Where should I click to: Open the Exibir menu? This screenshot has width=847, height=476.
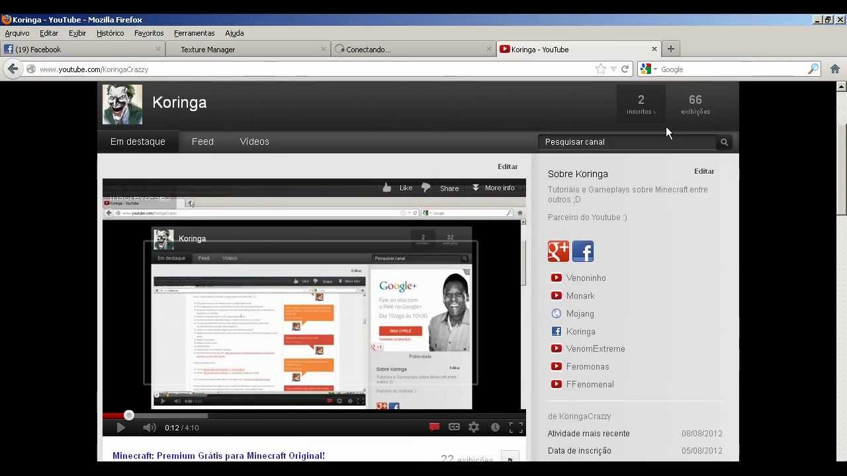click(77, 33)
